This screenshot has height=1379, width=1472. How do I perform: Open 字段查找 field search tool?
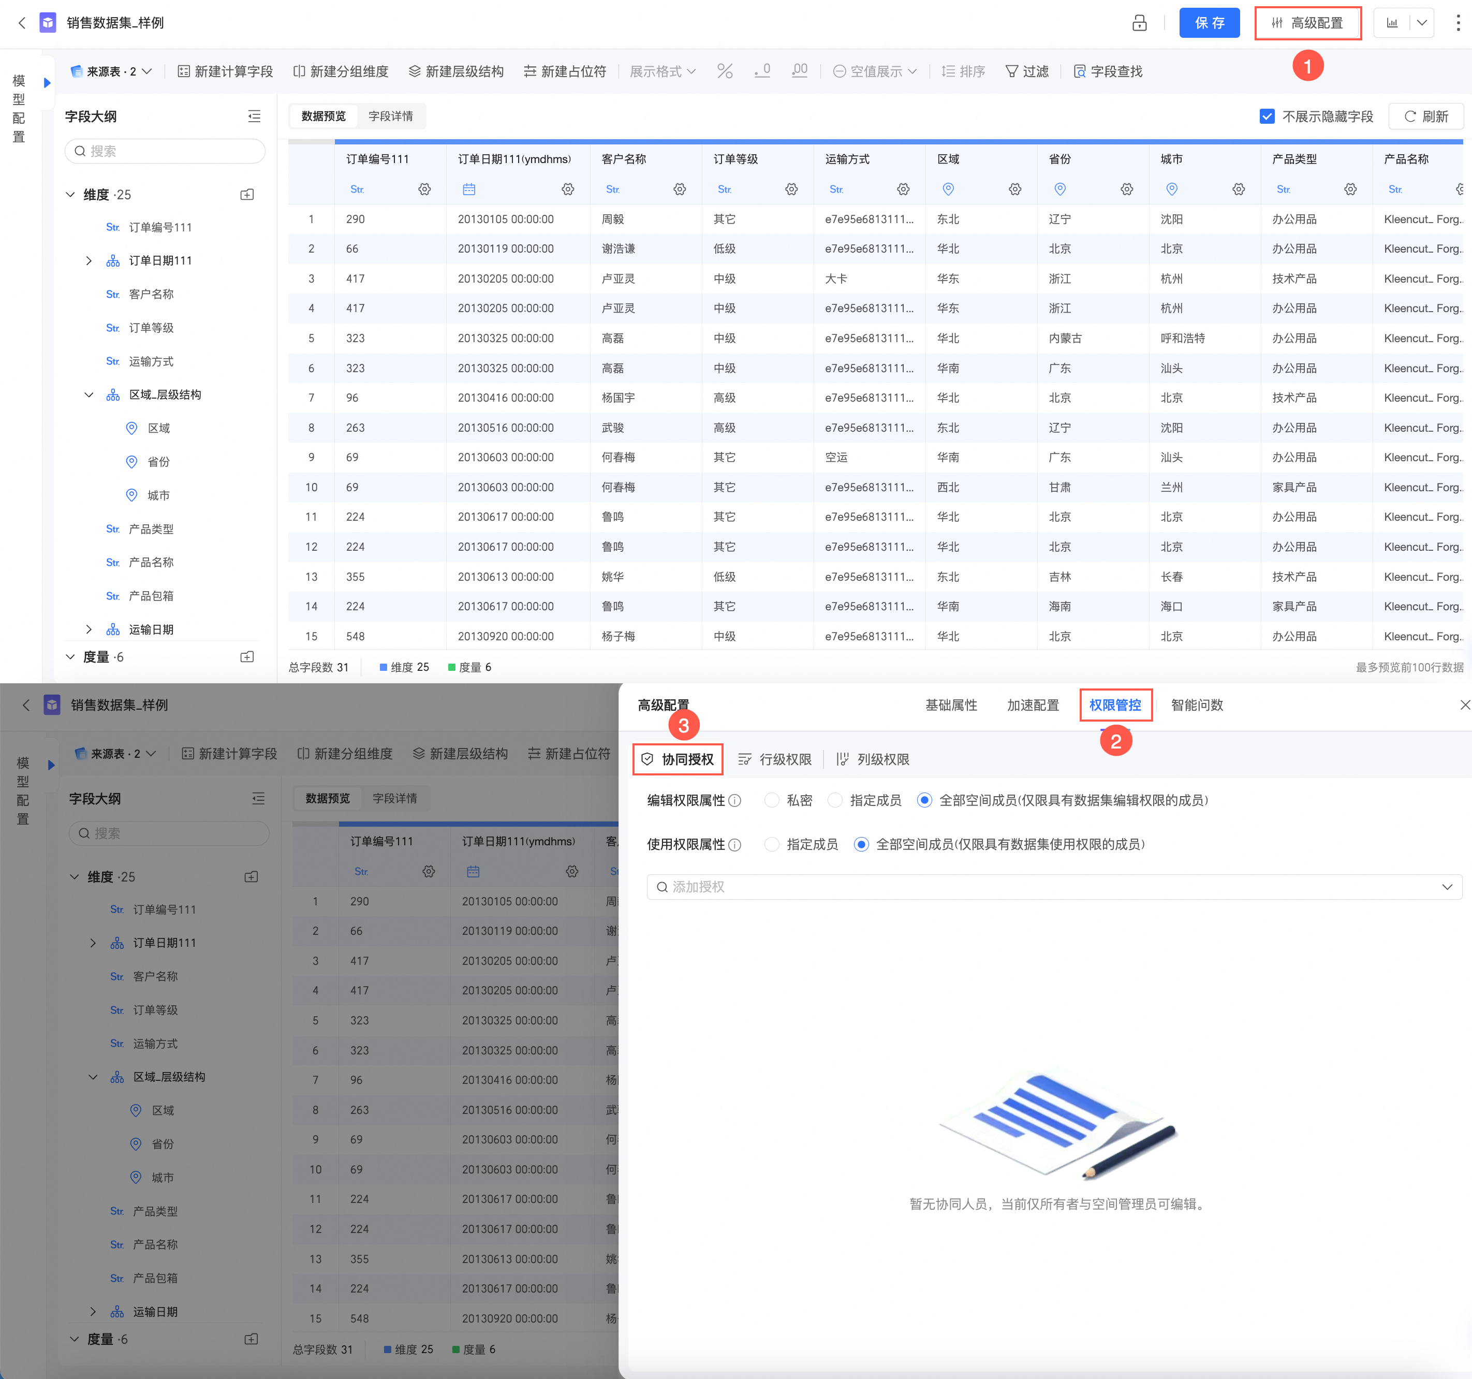coord(1108,71)
